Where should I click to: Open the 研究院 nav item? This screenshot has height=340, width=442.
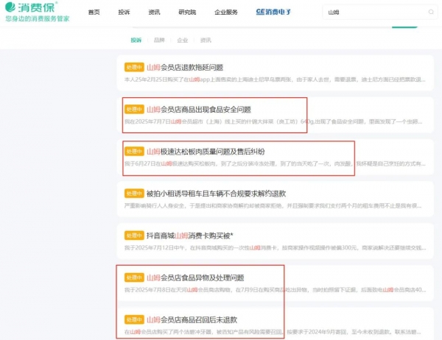[187, 12]
